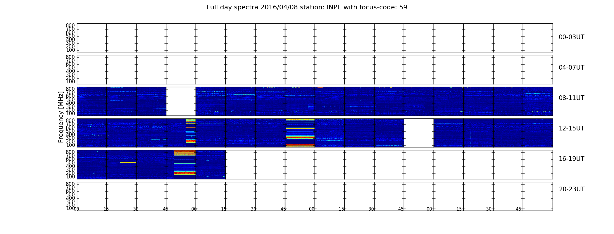This screenshot has height=234, width=614.
Task: Click the yellow horizontal emission line in 08-11UT spectrum
Action: coord(241,95)
